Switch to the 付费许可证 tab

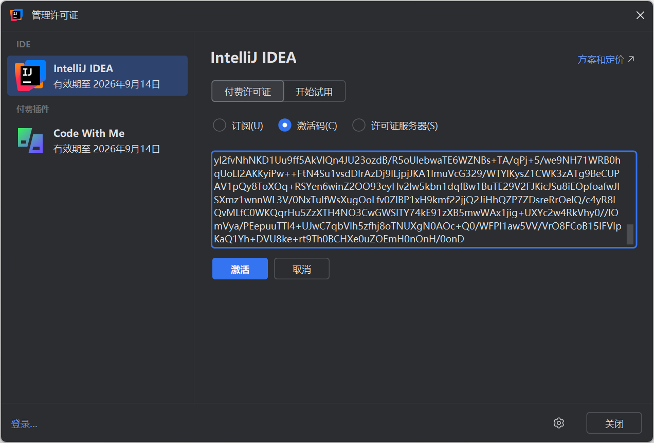(248, 92)
